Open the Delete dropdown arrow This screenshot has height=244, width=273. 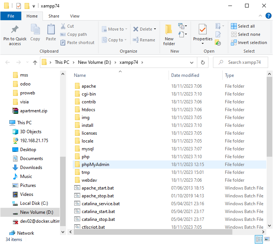point(155,29)
